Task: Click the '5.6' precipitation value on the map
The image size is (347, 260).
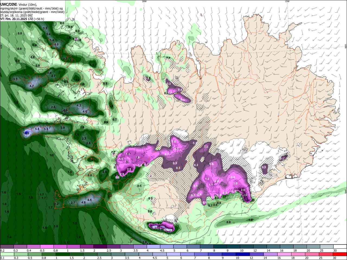Action: 37,129
